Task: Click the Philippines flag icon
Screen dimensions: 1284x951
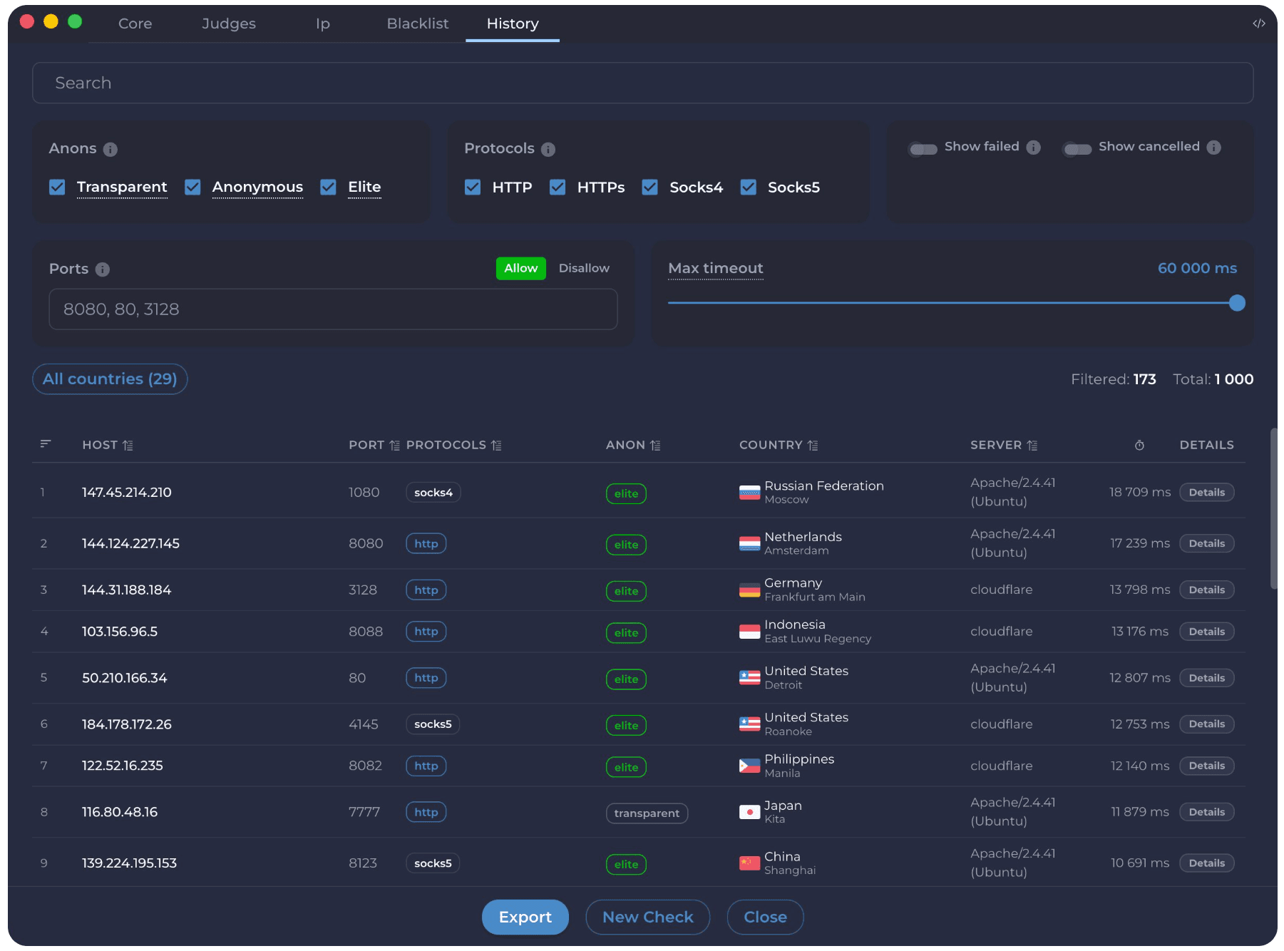Action: [x=749, y=766]
